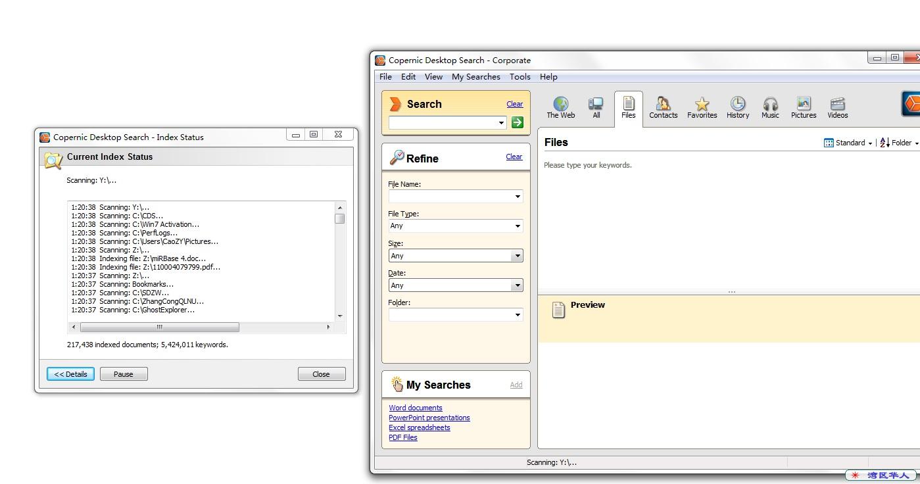
Task: Open The Web search category
Action: click(560, 108)
